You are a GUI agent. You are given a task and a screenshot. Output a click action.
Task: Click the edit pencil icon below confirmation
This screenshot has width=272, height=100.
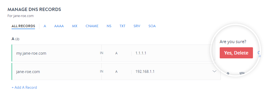[228, 73]
